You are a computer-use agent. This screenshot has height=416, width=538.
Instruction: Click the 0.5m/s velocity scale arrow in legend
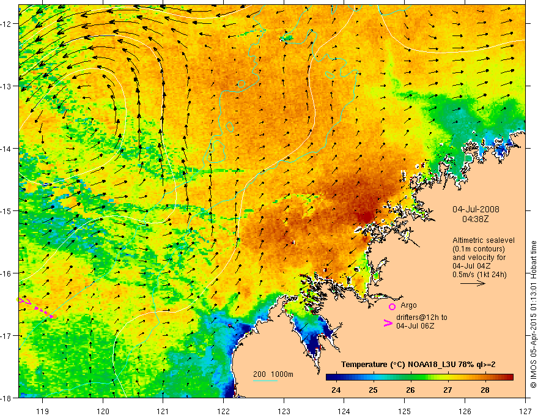473,283
